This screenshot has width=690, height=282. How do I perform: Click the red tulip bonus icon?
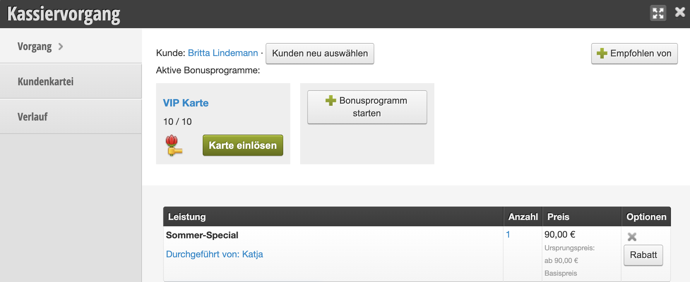pyautogui.click(x=174, y=145)
